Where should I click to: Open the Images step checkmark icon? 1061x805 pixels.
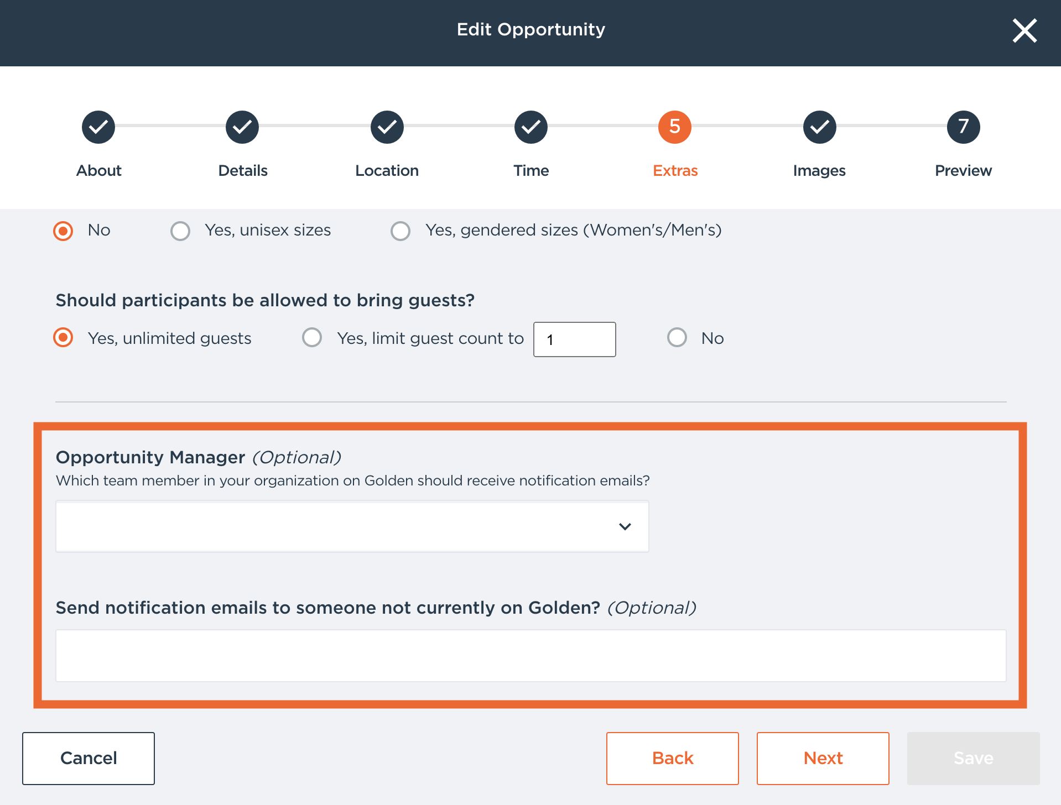[819, 127]
